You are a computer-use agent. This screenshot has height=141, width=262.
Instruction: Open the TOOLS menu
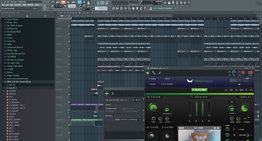pyautogui.click(x=37, y=5)
